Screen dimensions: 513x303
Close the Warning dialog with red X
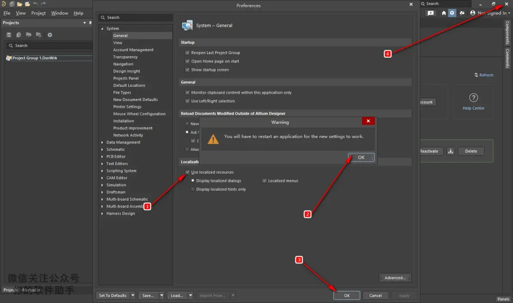coord(368,121)
